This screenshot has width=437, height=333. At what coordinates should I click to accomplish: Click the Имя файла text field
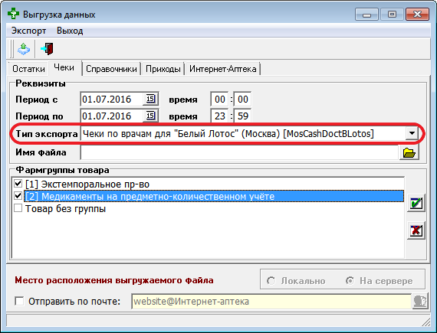click(239, 153)
